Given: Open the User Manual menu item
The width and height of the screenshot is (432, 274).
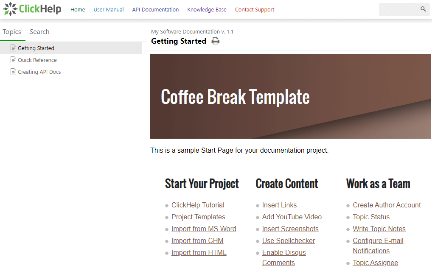Looking at the screenshot, I should tap(108, 9).
